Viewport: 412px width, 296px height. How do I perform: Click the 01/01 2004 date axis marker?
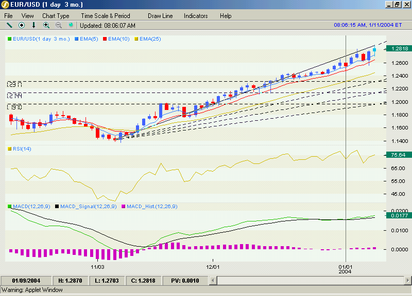pos(345,269)
